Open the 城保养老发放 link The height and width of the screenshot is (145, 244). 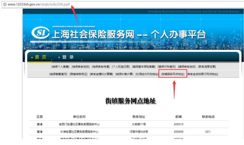[x=81, y=66]
